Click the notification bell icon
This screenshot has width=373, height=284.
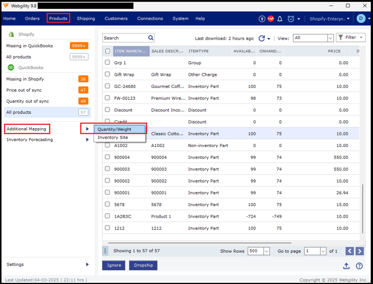coord(280,19)
